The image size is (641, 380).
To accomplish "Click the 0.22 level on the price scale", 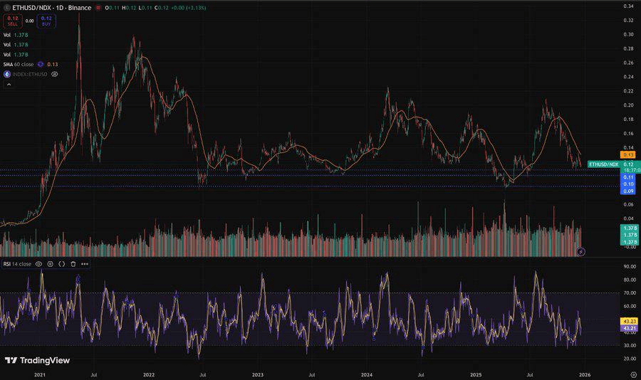I will [628, 91].
